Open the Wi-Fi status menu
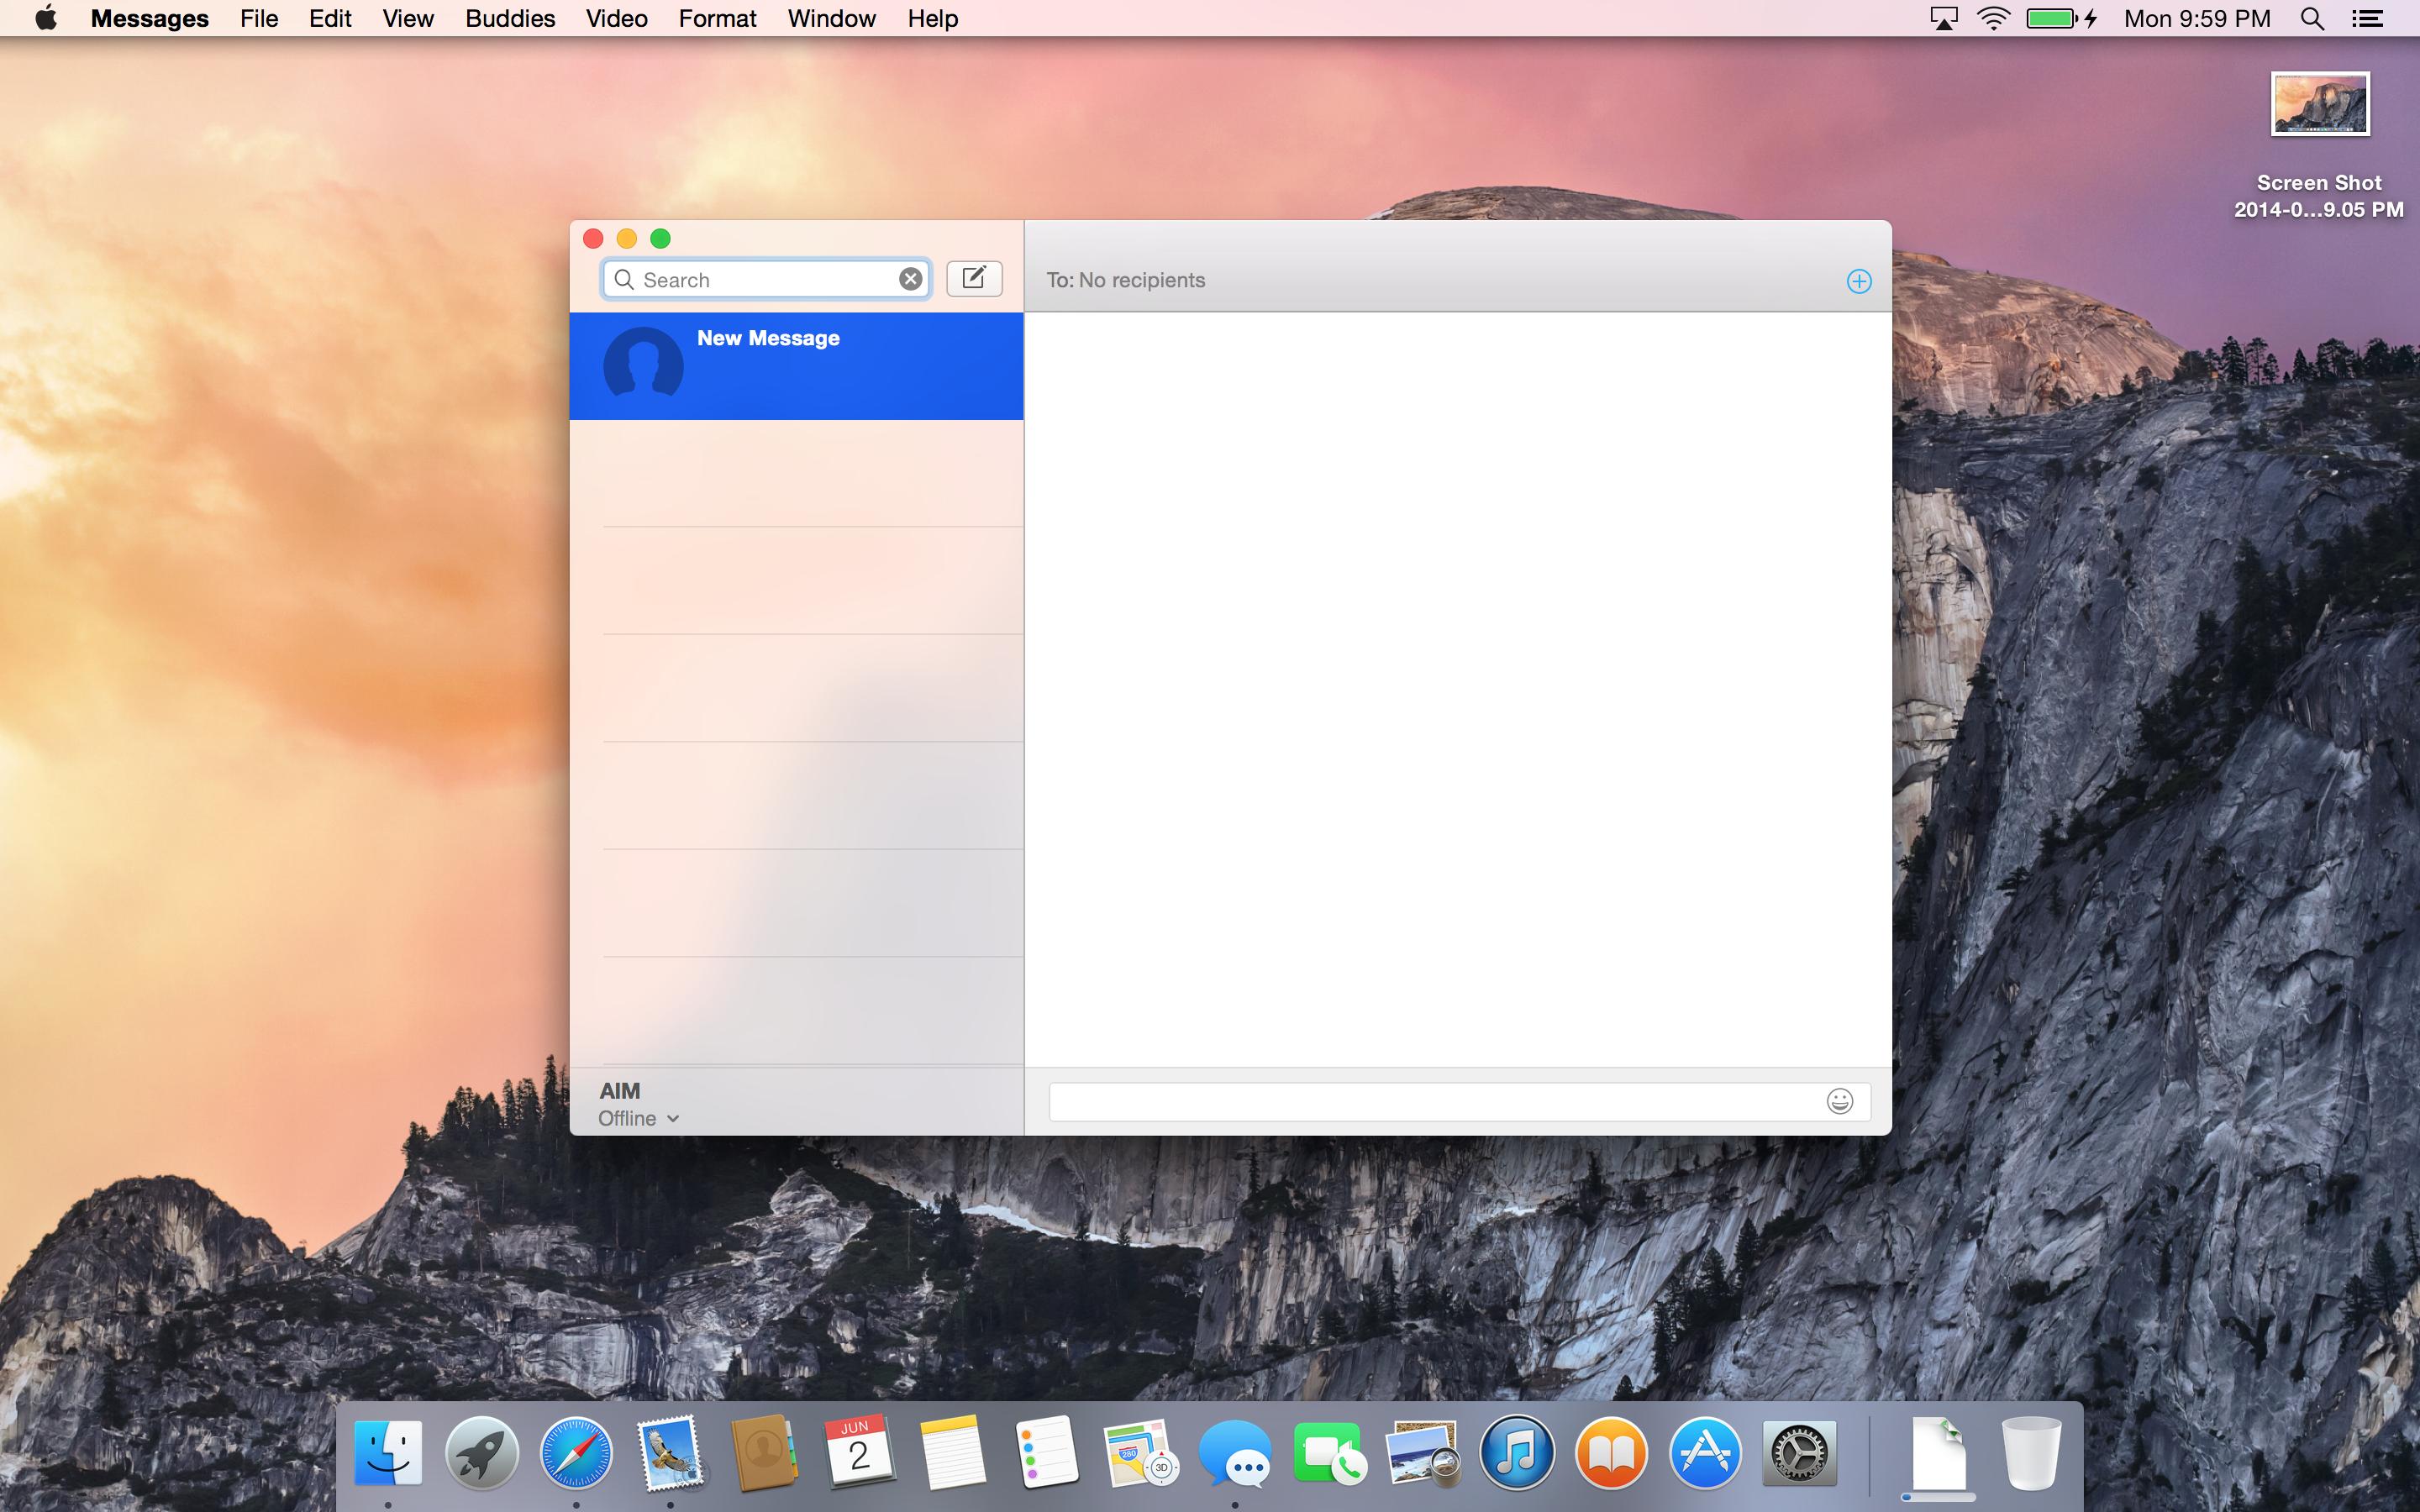This screenshot has width=2420, height=1512. pos(1992,18)
